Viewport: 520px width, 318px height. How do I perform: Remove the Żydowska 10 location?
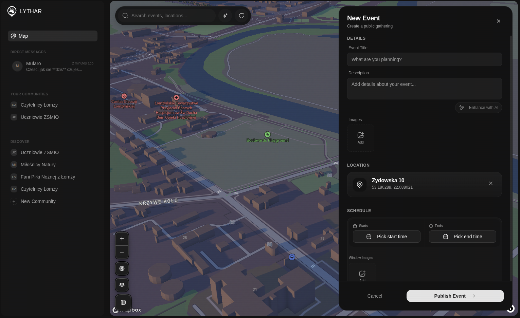(x=490, y=183)
